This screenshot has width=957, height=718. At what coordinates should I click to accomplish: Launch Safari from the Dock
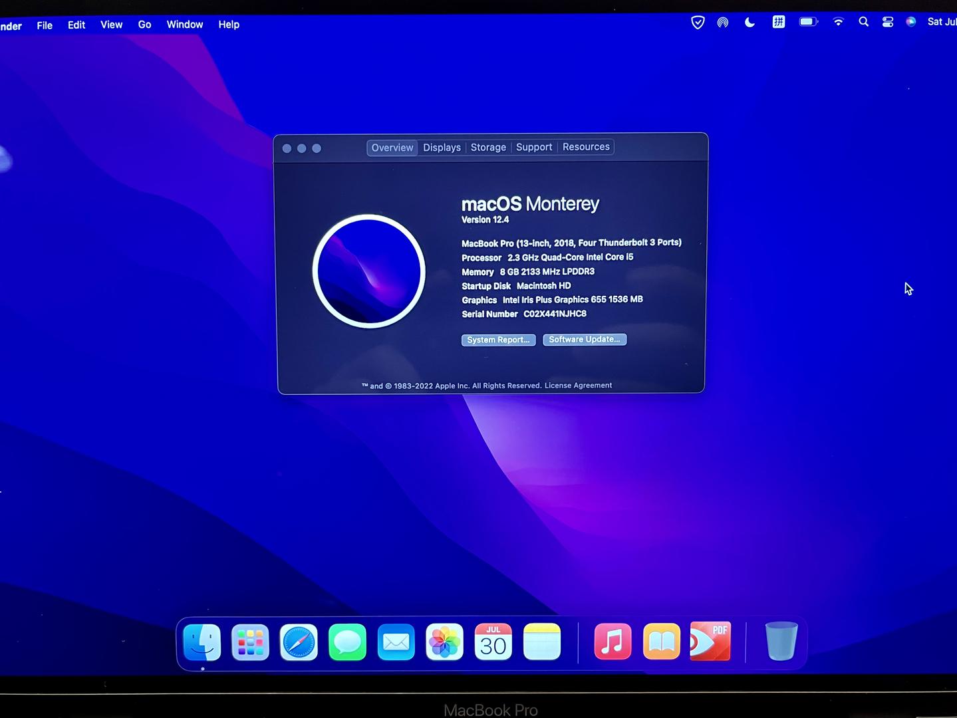(299, 642)
